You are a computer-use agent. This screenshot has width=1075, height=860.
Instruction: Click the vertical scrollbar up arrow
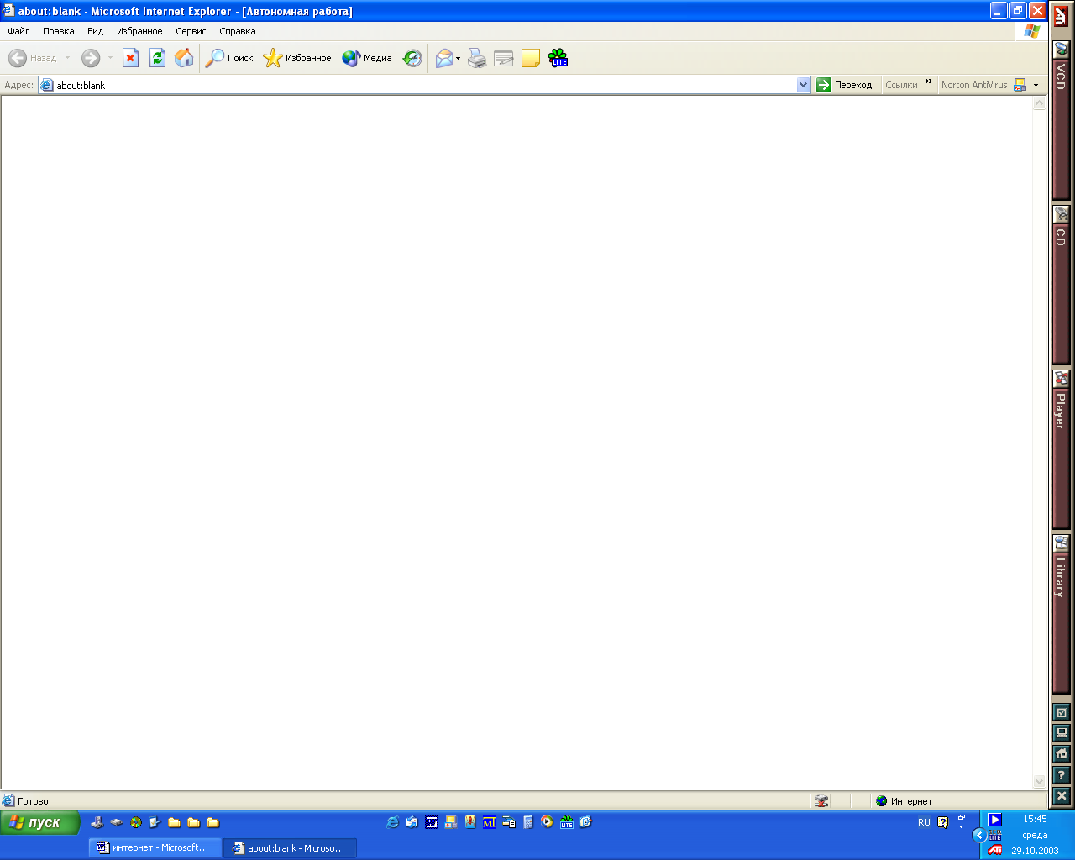click(x=1040, y=103)
